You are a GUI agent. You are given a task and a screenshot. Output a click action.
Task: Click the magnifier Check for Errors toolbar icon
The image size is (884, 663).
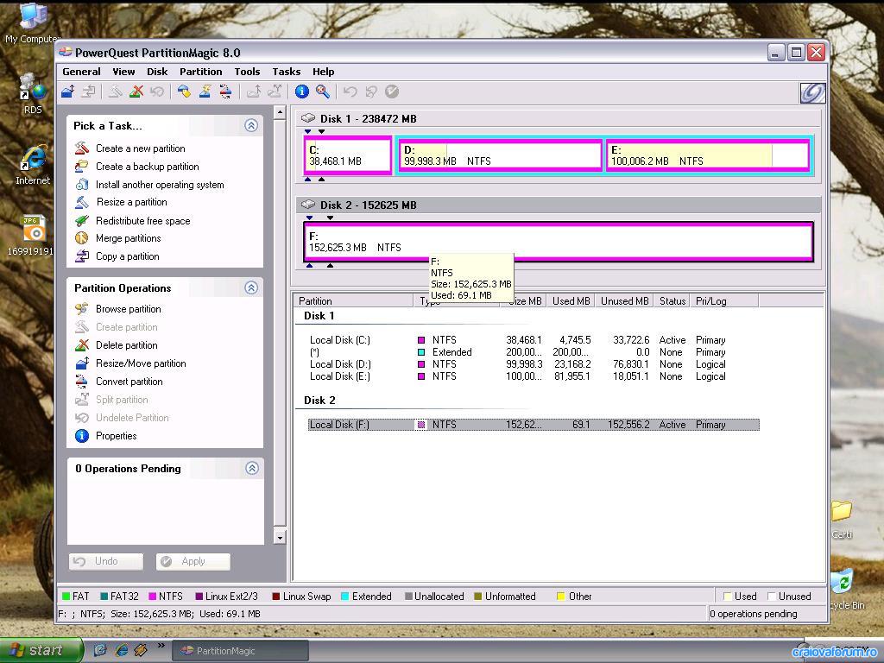(323, 92)
